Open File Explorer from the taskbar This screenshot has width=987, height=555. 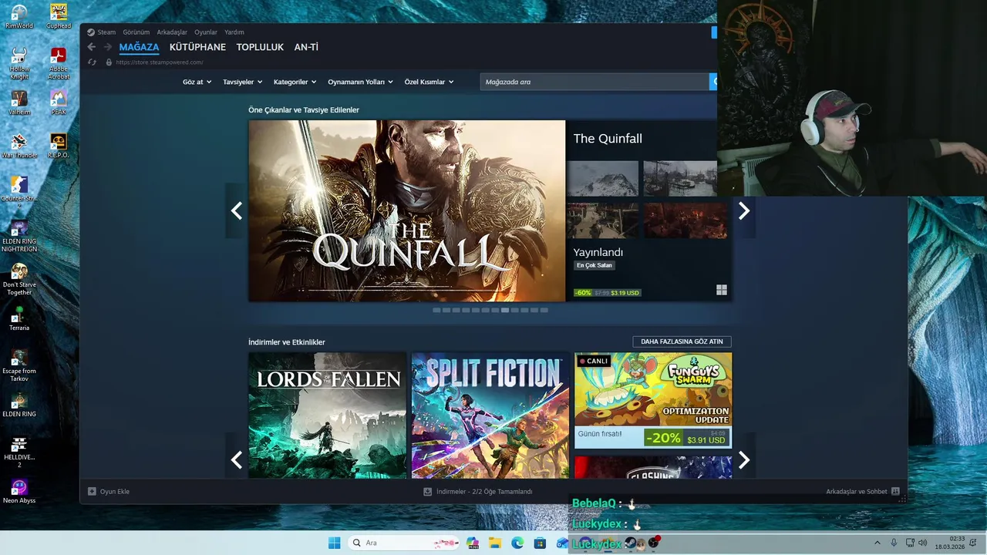[x=495, y=543]
